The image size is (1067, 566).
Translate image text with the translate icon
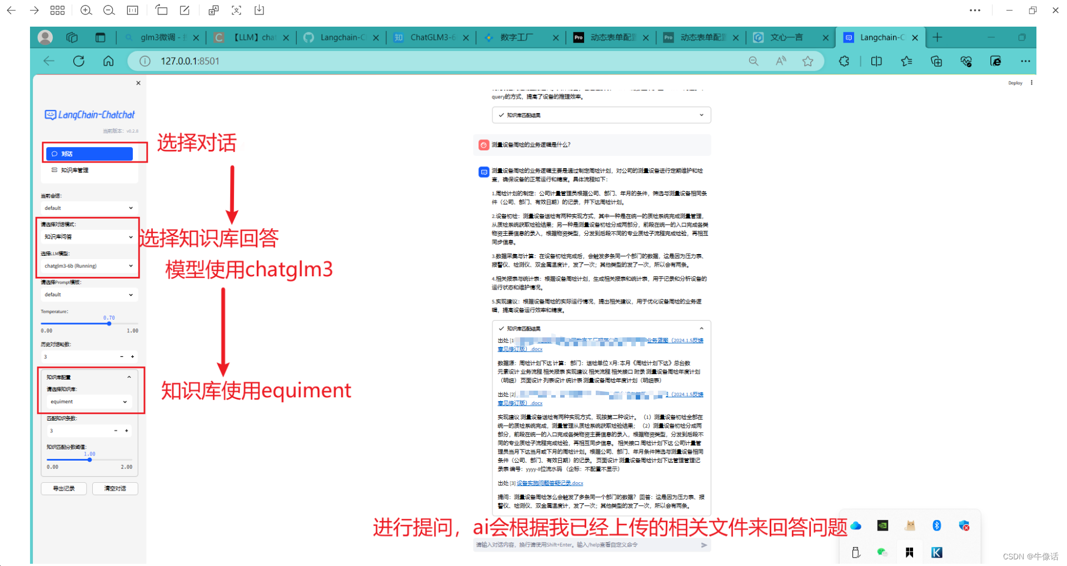[213, 10]
